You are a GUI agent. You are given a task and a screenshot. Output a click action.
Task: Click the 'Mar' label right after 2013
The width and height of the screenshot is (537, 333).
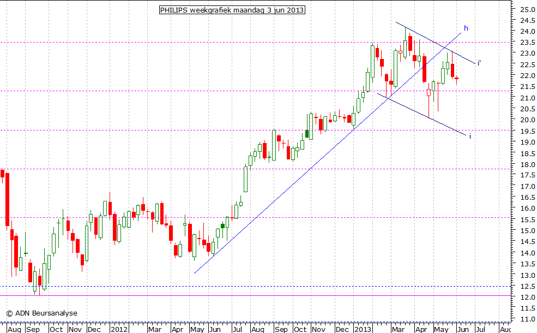point(398,330)
